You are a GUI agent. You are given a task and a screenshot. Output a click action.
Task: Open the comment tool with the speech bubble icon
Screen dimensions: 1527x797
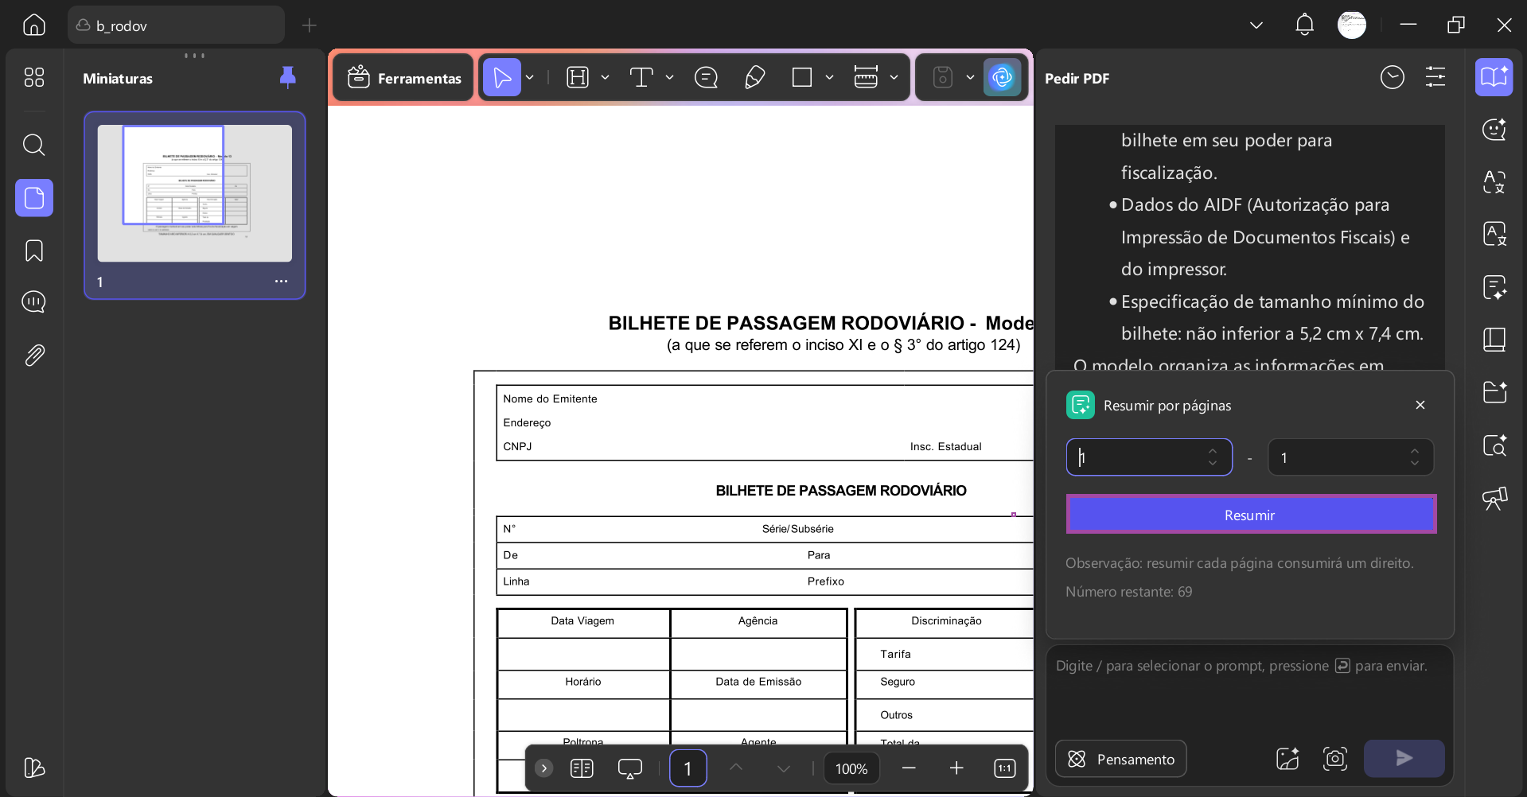[707, 77]
